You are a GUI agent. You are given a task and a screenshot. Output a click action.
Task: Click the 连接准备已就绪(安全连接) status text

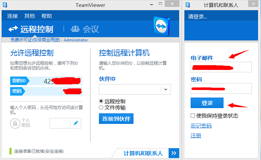pos(39,151)
